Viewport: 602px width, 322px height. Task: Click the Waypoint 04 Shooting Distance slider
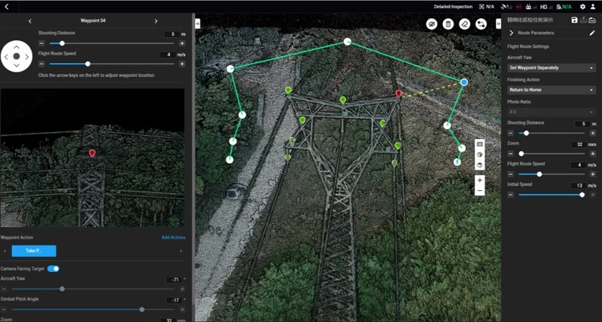112,44
